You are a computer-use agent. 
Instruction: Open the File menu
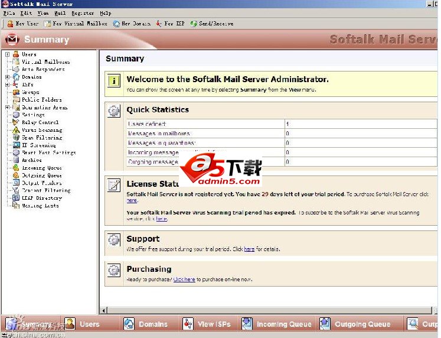click(x=9, y=13)
